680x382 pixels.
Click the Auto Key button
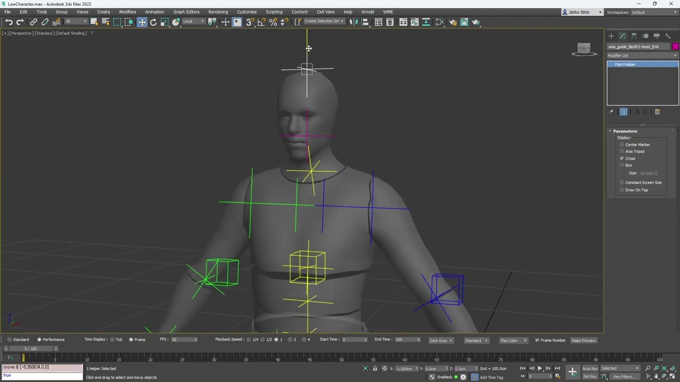(590, 368)
